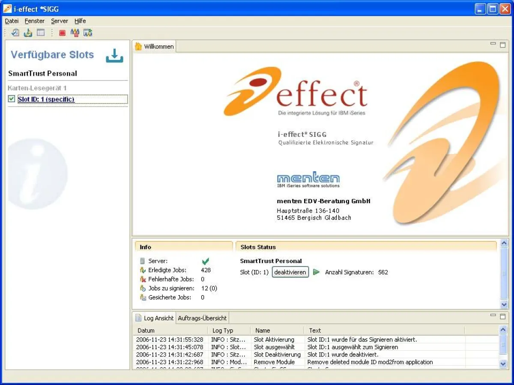Open the table view toolbar icon

[40, 33]
